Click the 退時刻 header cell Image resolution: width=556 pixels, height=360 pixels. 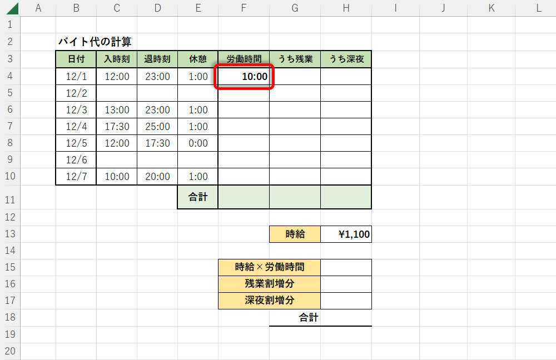point(157,59)
